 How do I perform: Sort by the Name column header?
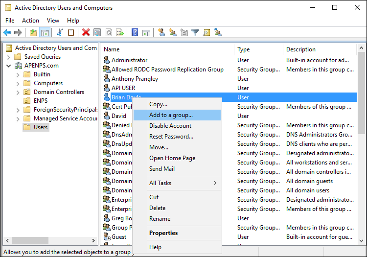(x=167, y=49)
